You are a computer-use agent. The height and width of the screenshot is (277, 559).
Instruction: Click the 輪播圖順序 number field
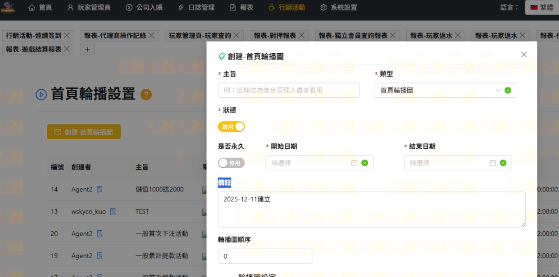(x=264, y=256)
